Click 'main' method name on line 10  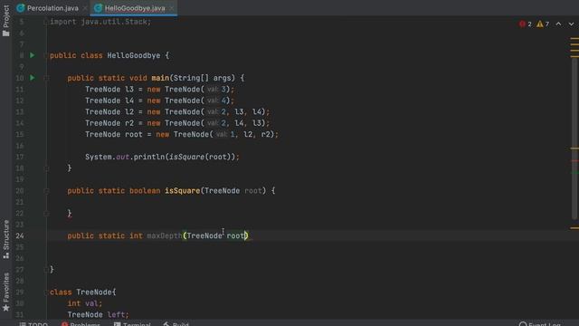(160, 78)
